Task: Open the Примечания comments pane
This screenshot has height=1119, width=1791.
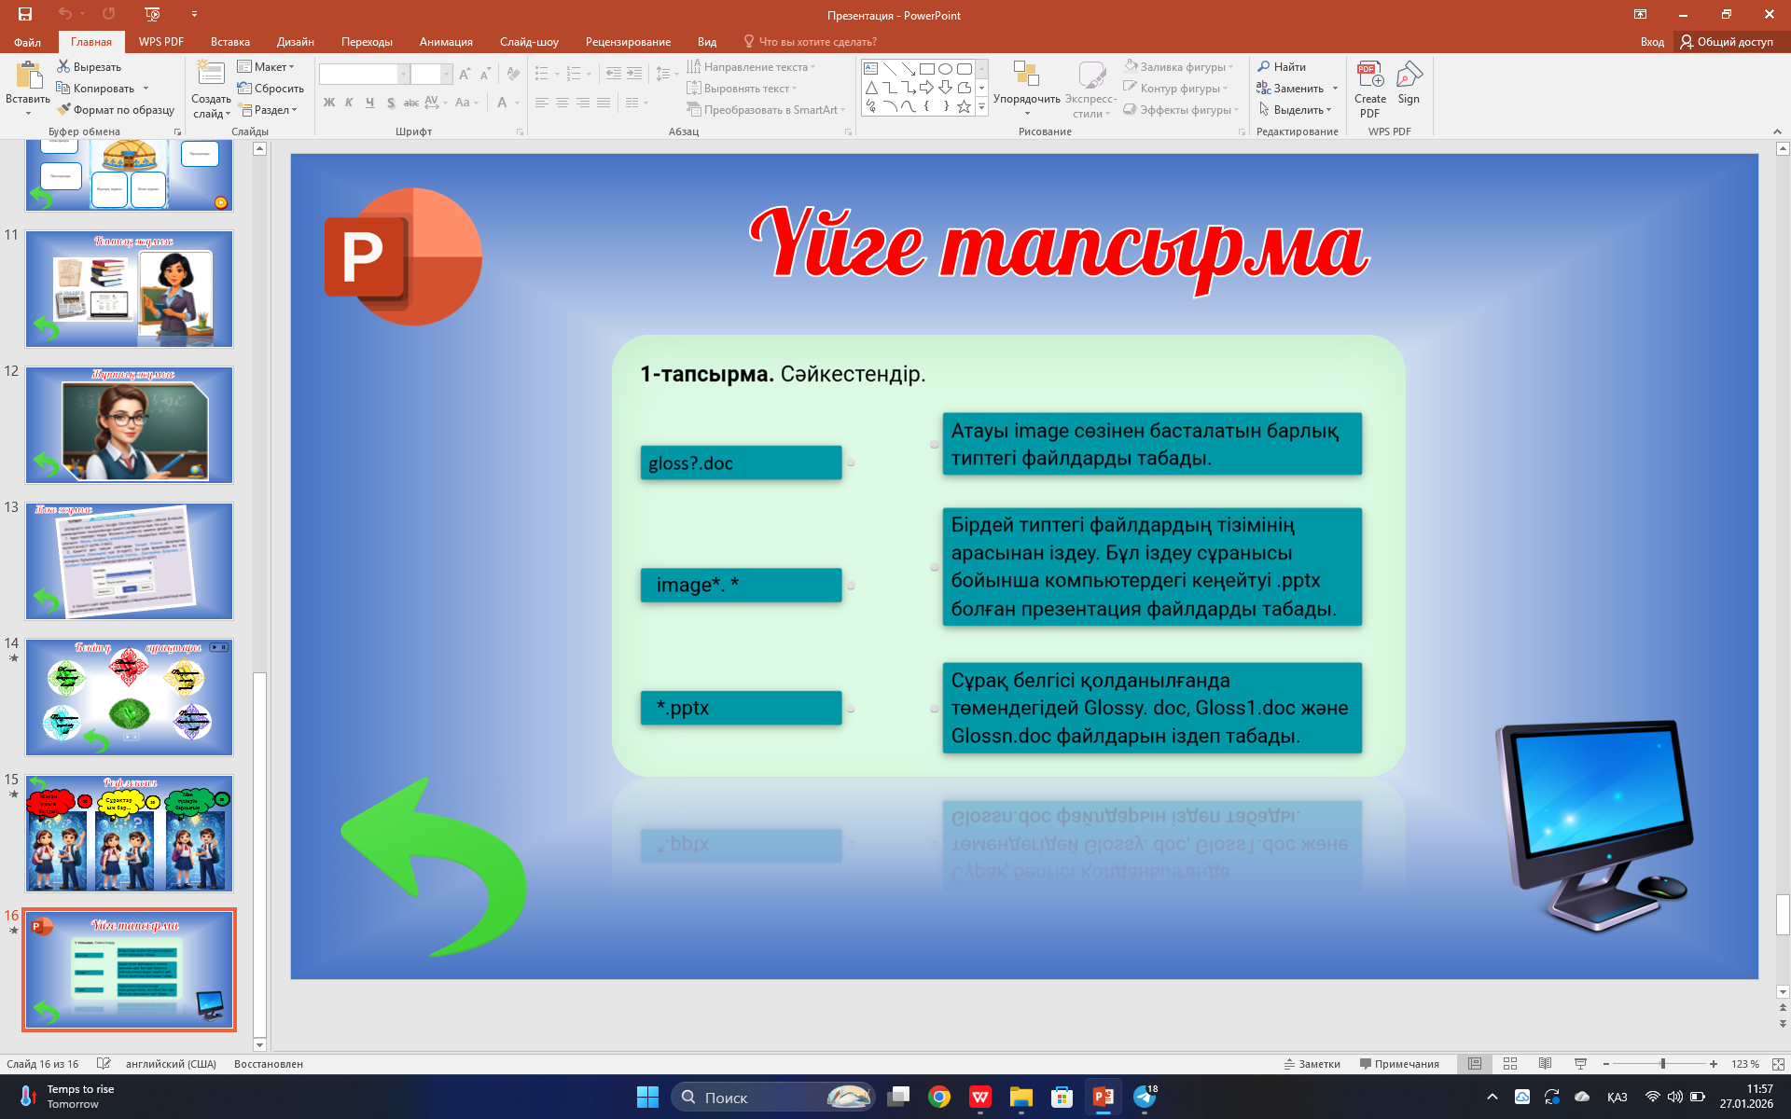Action: (1399, 1064)
